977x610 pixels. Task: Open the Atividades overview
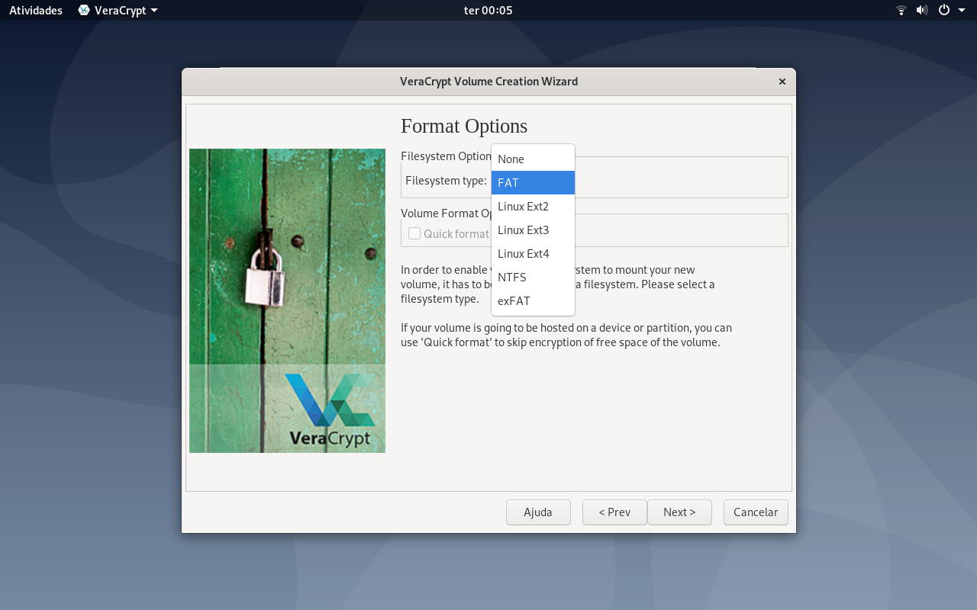36,11
